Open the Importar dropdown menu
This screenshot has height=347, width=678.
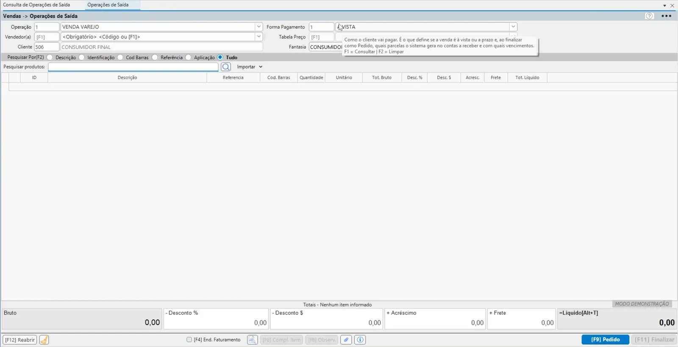coord(250,67)
